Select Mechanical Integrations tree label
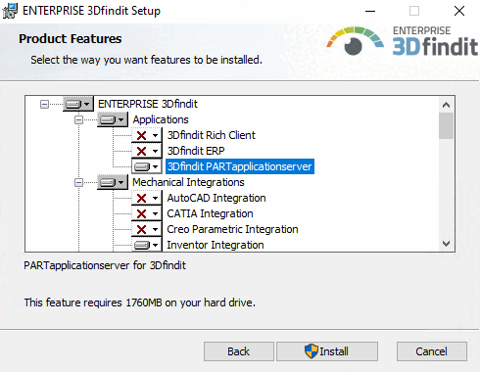The image size is (480, 372). [x=188, y=182]
